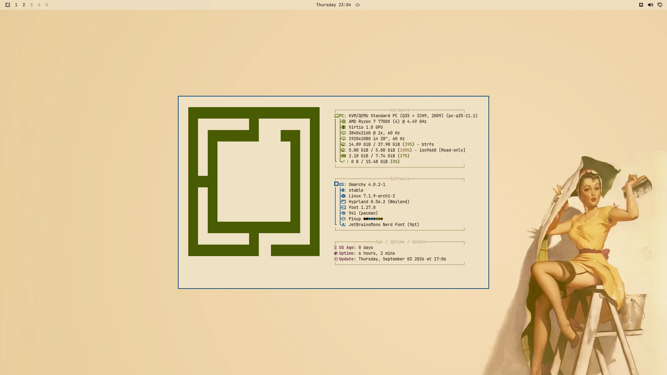This screenshot has width=667, height=375.
Task: Click the Pinup theme color dots
Action: pyautogui.click(x=373, y=219)
